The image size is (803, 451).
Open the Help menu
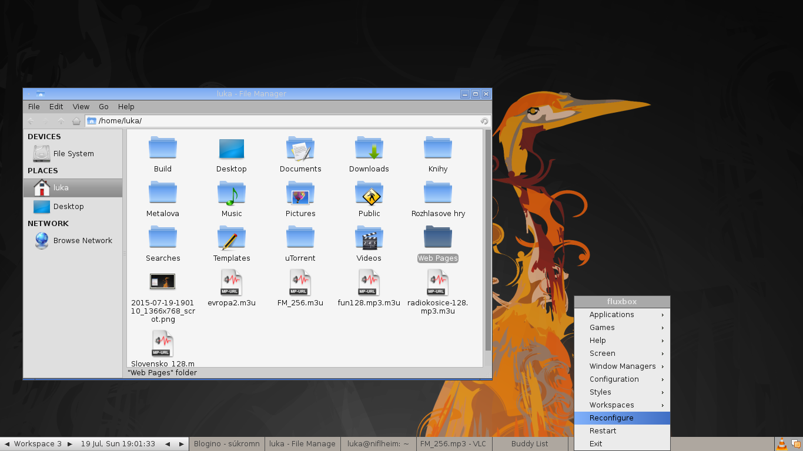click(126, 107)
